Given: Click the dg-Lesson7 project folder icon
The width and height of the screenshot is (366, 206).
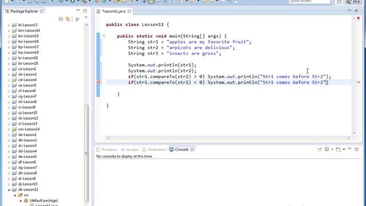Looking at the screenshot, I should tap(14, 168).
